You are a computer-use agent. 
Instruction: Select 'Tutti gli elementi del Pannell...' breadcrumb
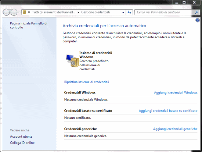point(54,12)
